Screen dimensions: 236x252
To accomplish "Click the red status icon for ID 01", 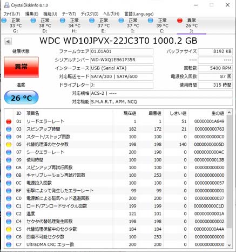I will click(9, 121).
